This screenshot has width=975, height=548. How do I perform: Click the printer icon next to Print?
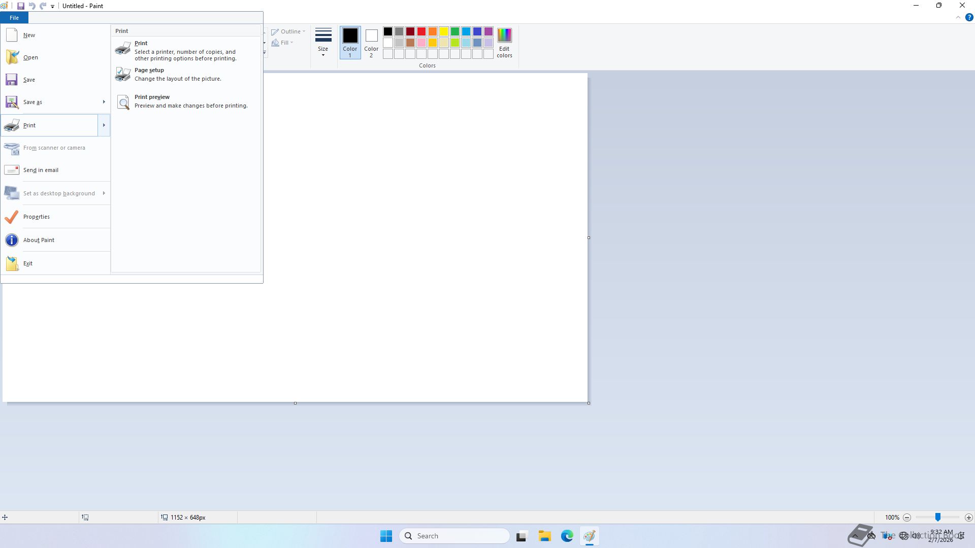[122, 49]
